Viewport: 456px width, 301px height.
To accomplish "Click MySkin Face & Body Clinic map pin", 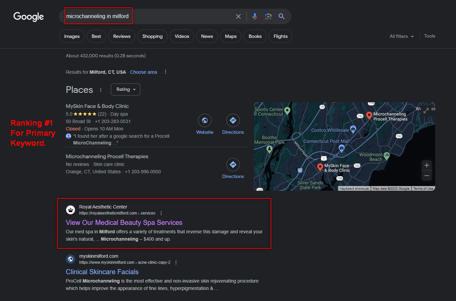I will pos(320,167).
